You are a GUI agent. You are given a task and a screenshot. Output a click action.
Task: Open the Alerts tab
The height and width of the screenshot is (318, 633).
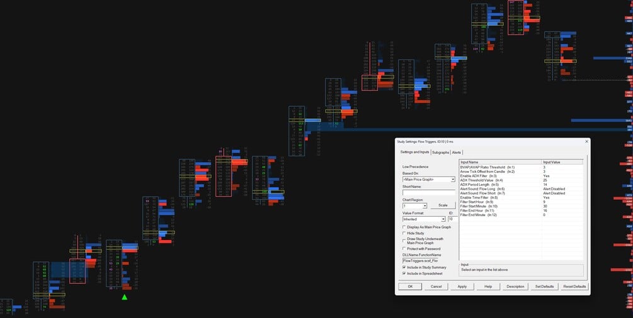[x=456, y=152]
